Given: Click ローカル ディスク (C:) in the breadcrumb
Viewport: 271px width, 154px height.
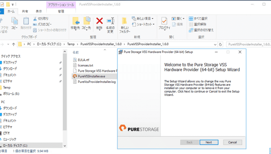Looking at the screenshot, I should pos(49,44).
